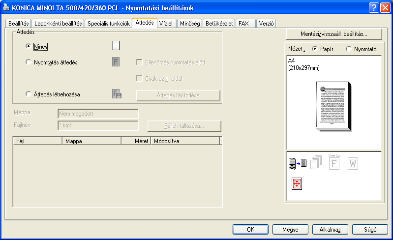
Task: Confirm with the OK button
Action: coord(251,230)
